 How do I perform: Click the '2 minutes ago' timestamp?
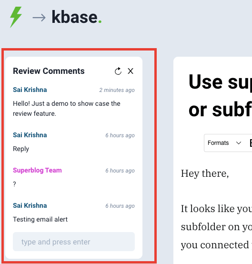(117, 90)
